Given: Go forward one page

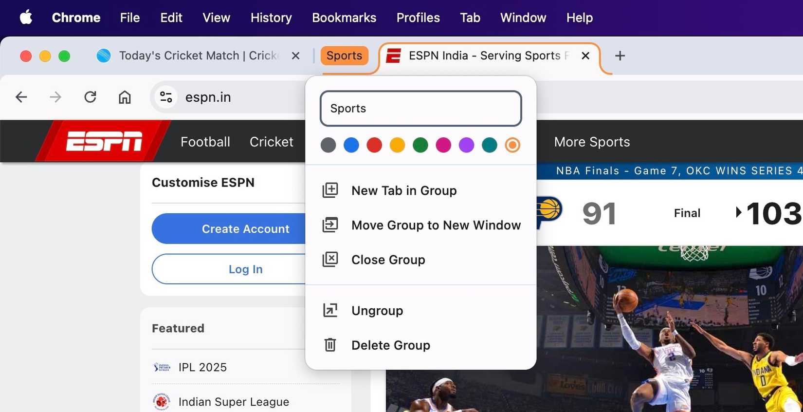Looking at the screenshot, I should pos(55,97).
